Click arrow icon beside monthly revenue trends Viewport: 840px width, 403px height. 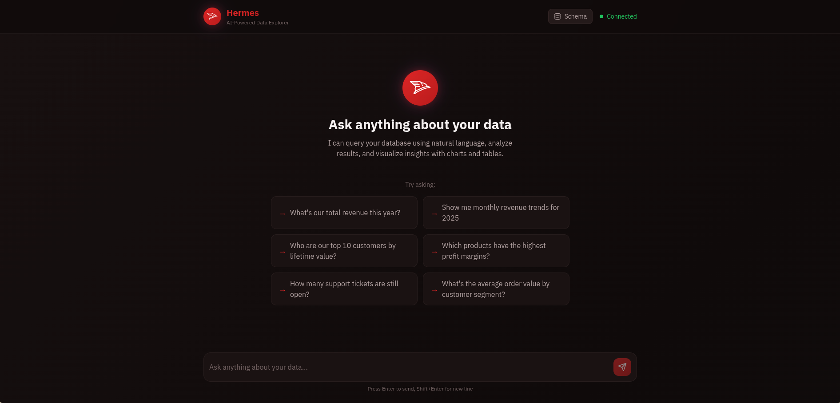coord(434,214)
